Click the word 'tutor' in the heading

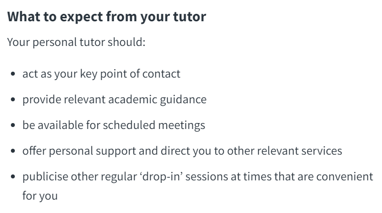190,17
